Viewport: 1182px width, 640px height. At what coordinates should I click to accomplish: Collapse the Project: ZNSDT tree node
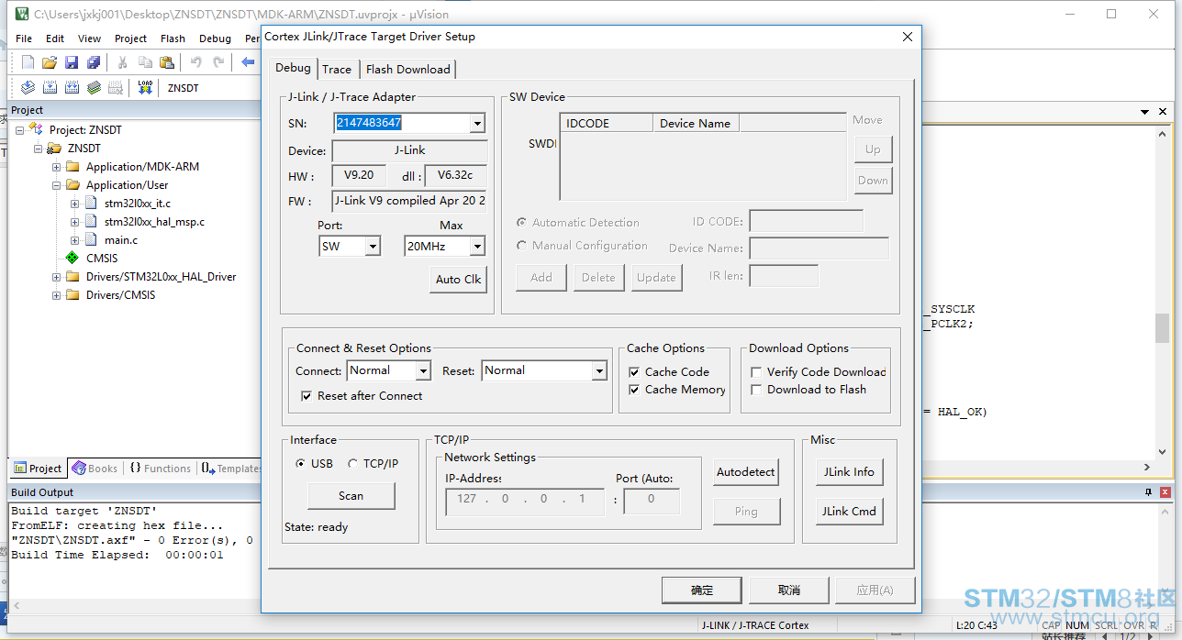pos(19,130)
